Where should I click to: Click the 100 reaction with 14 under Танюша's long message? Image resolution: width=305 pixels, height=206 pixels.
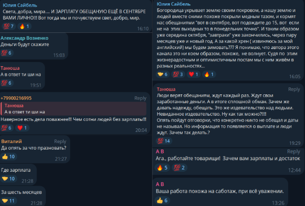pyautogui.click(x=164, y=141)
